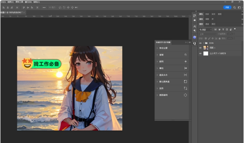Open the three-dots more align options

[44, 7]
